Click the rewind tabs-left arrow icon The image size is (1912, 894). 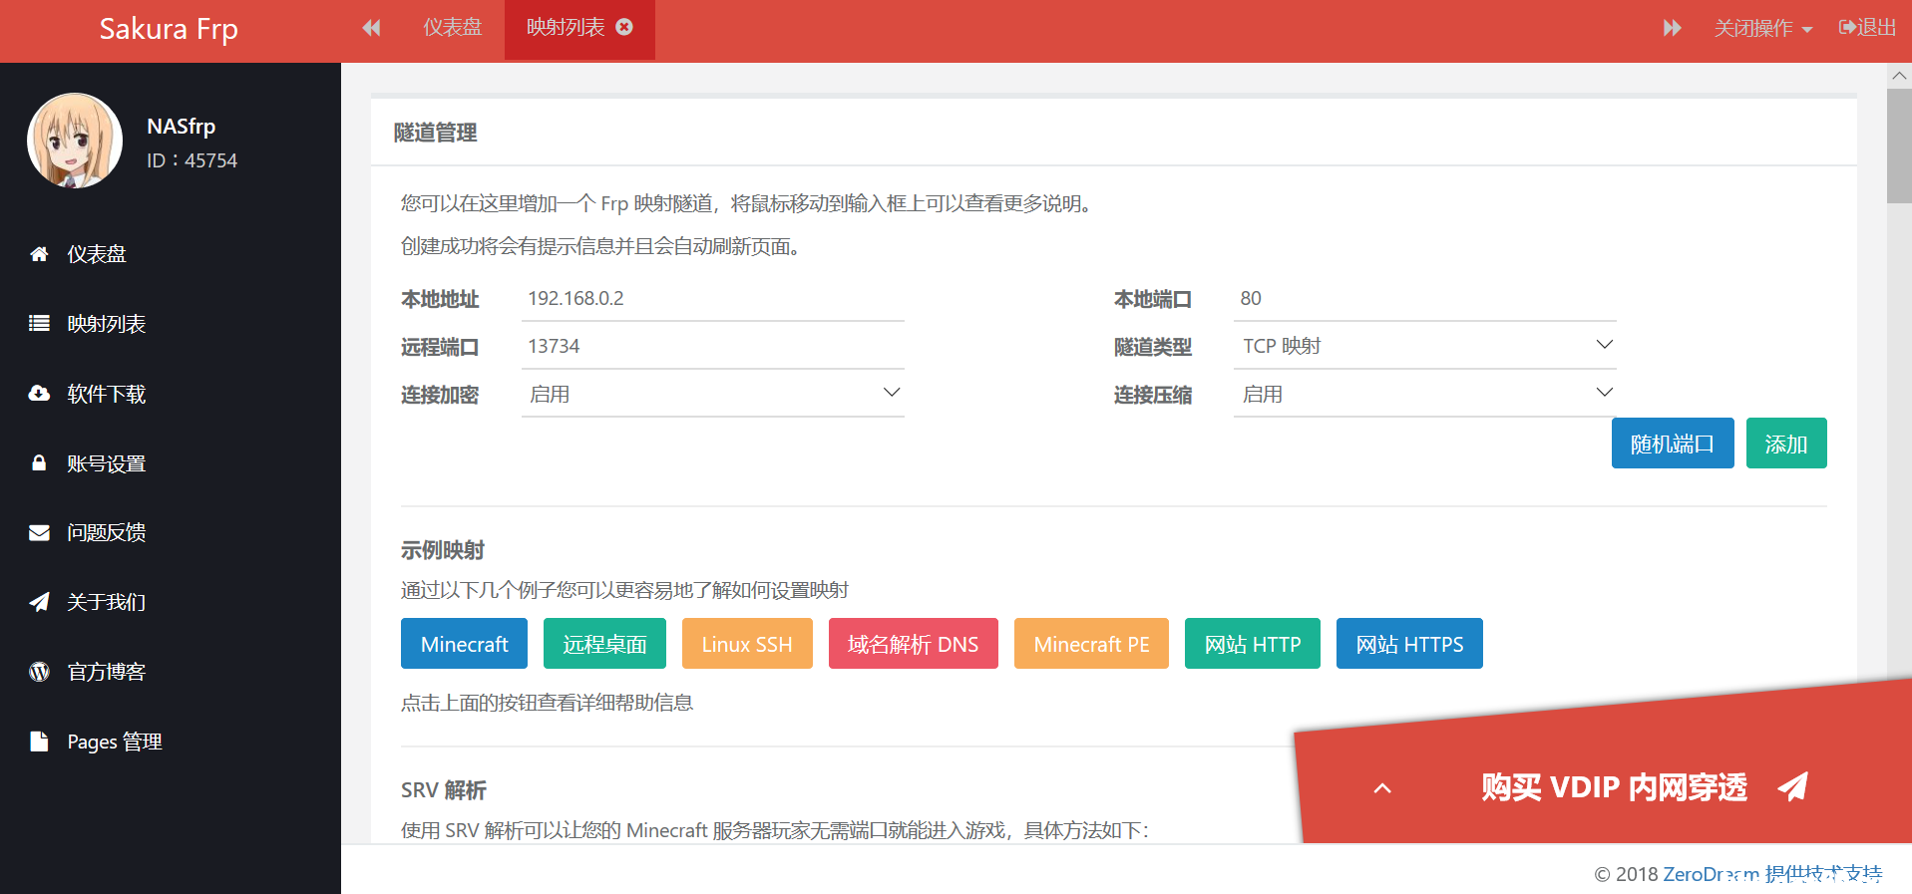point(371,28)
